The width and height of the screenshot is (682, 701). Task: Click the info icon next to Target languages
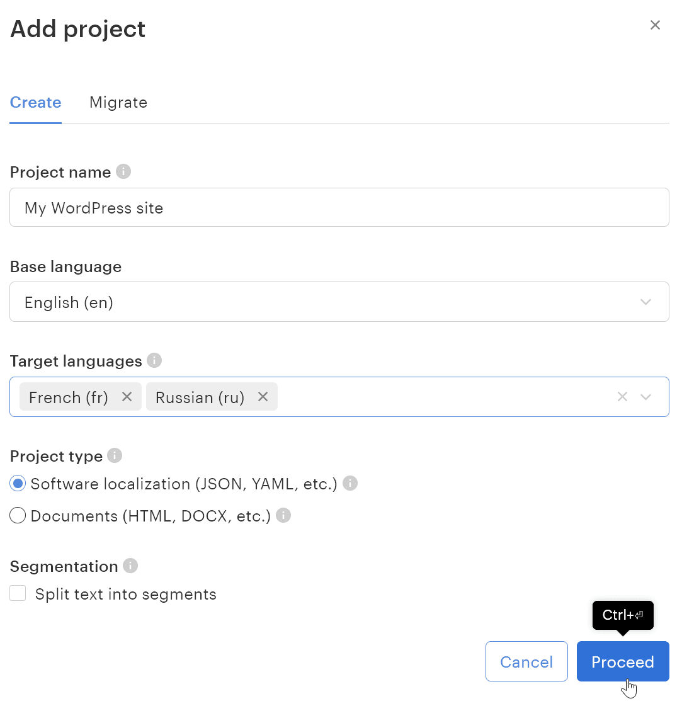click(154, 361)
